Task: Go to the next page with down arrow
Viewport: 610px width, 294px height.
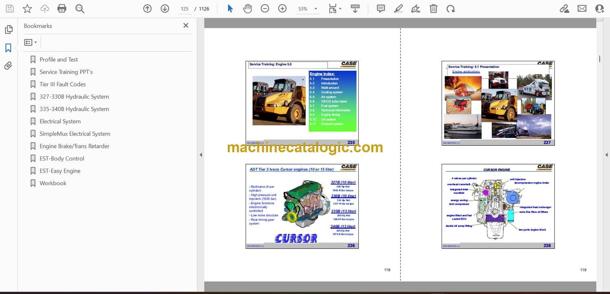Action: click(165, 9)
